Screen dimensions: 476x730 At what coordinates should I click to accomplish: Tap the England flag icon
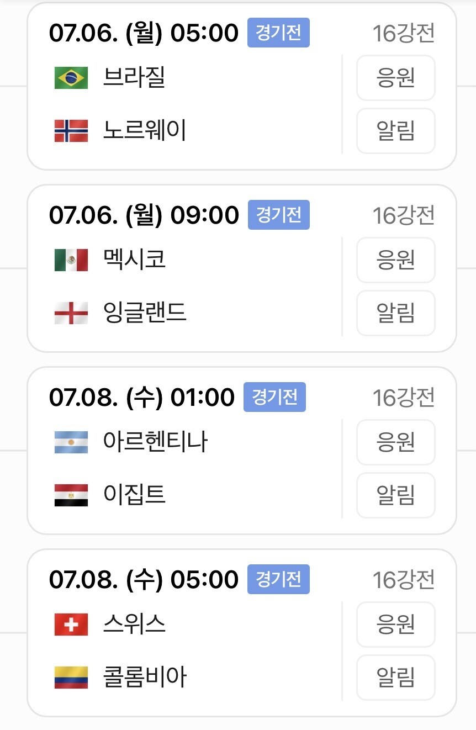tap(71, 313)
